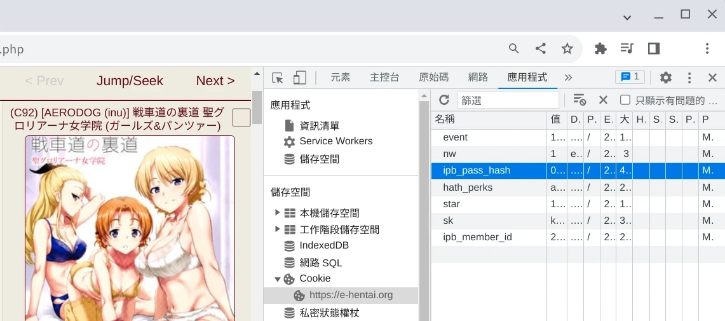
Task: Toggle browser side panel icon
Action: tap(654, 48)
